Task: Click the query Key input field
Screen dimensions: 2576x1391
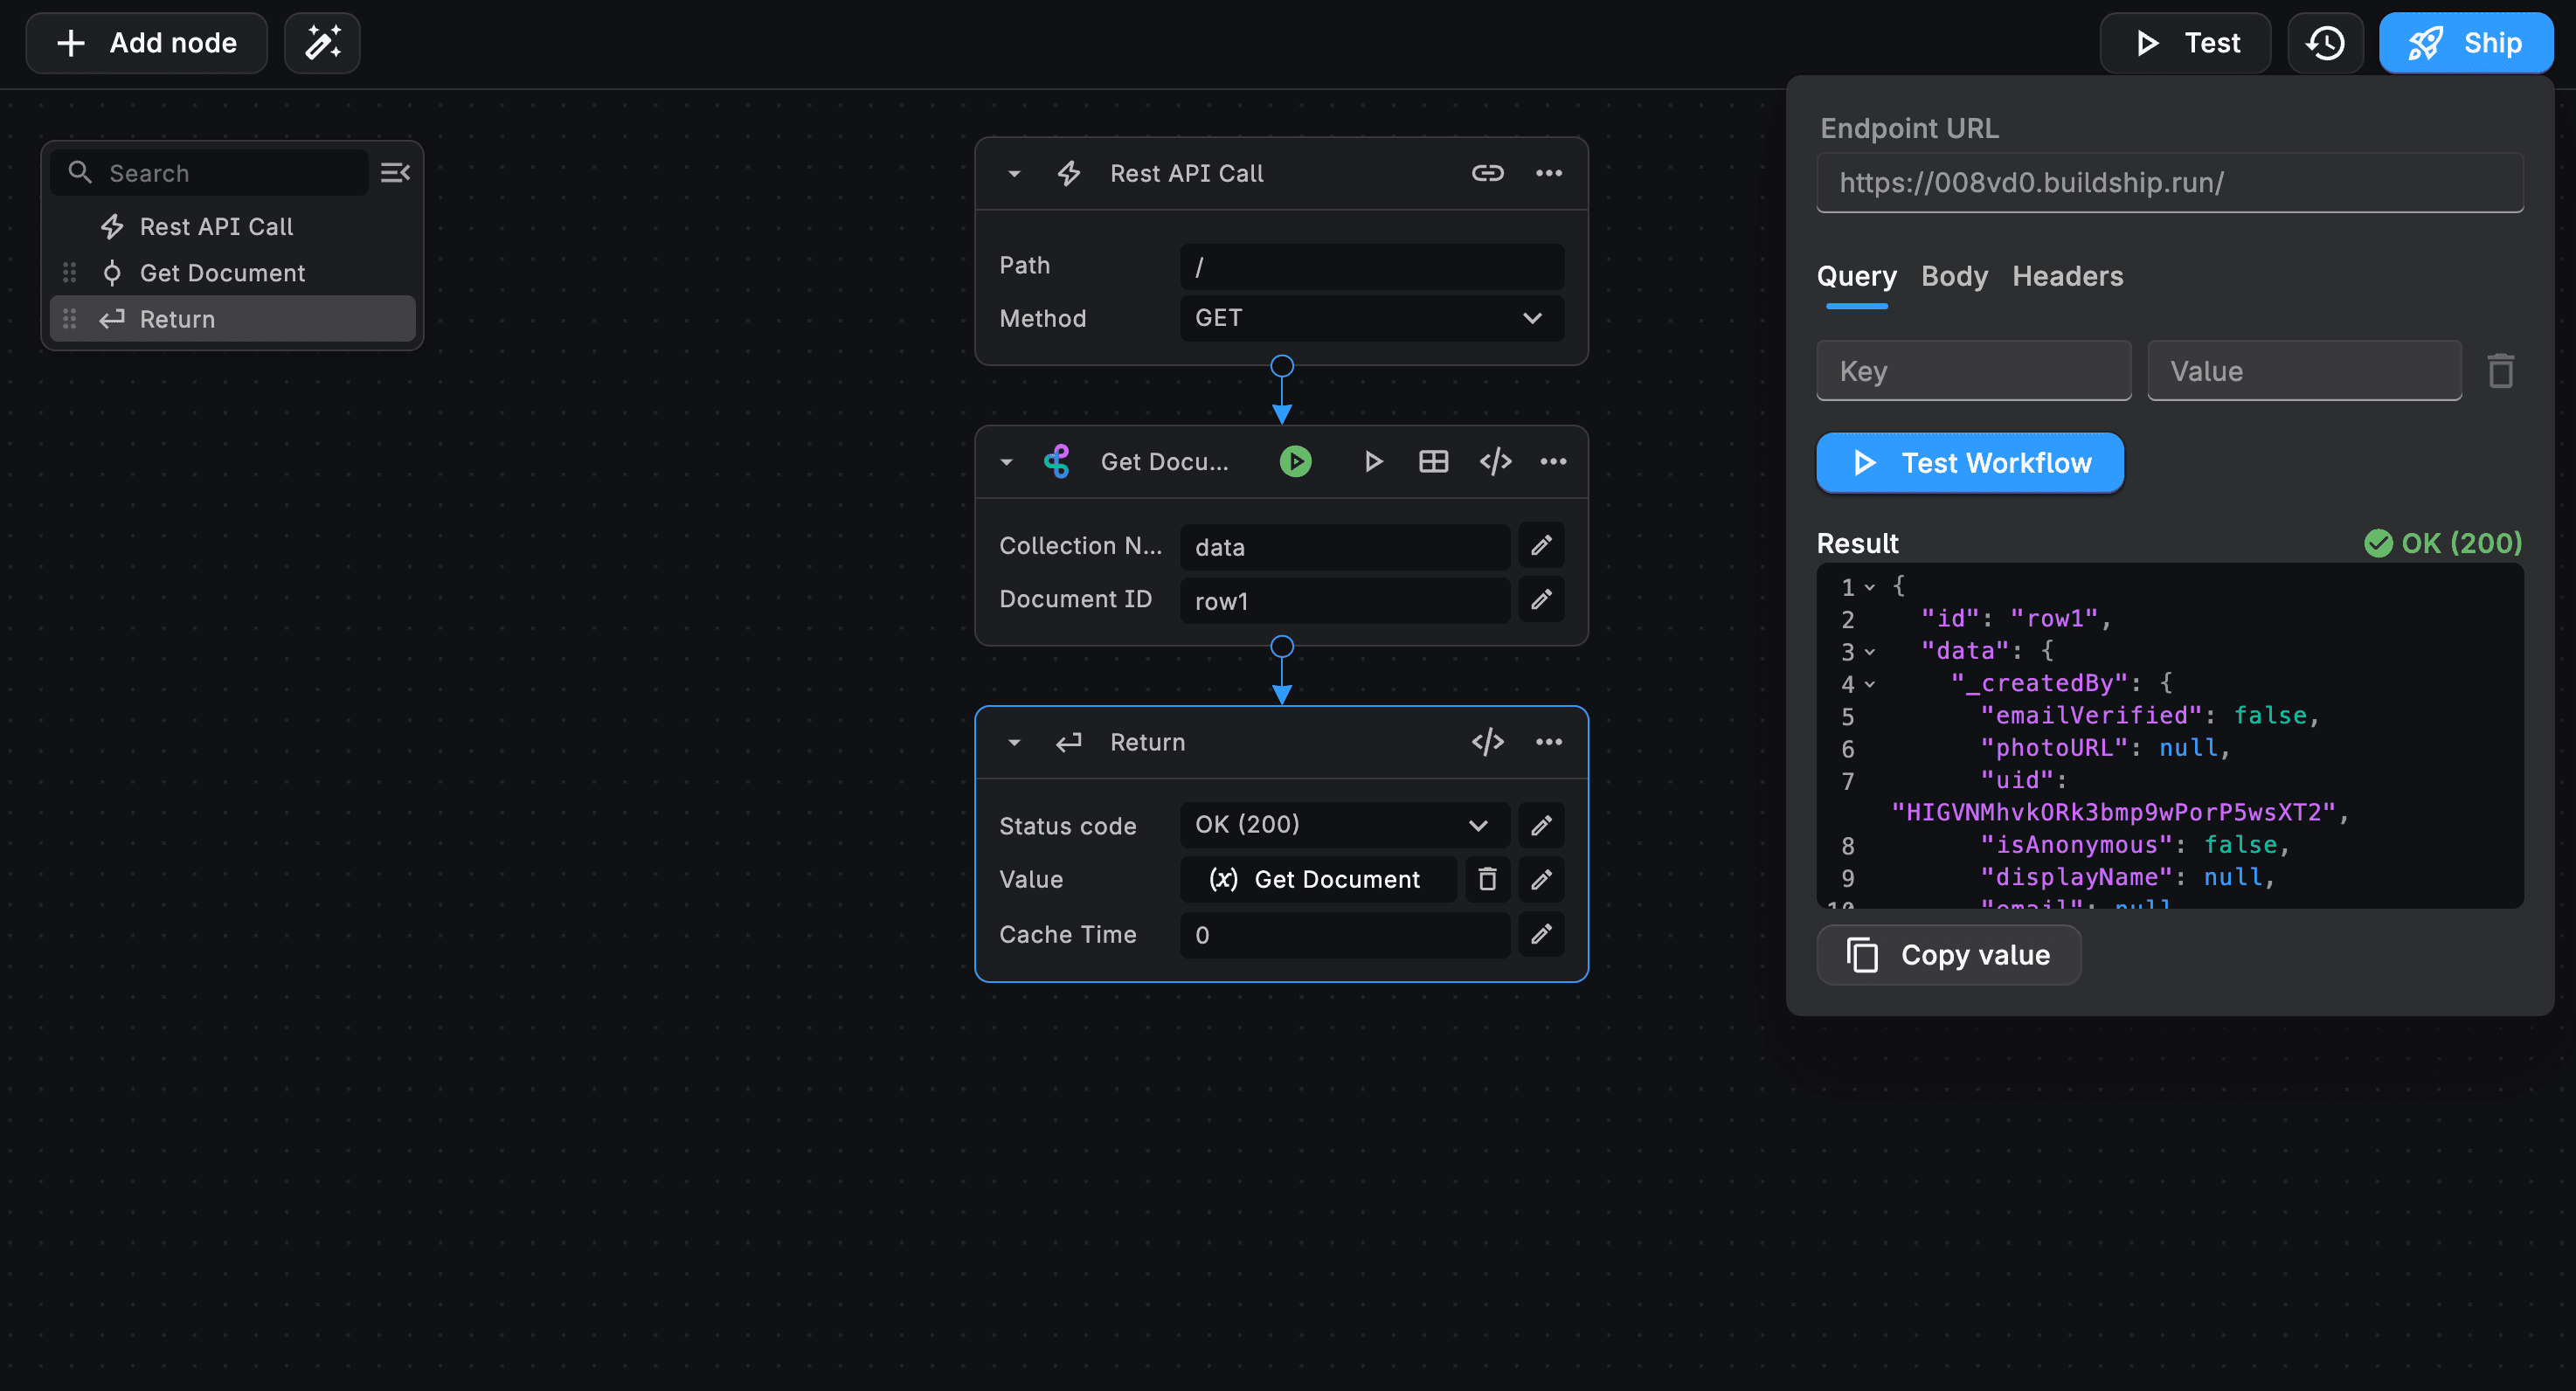Action: [1973, 371]
